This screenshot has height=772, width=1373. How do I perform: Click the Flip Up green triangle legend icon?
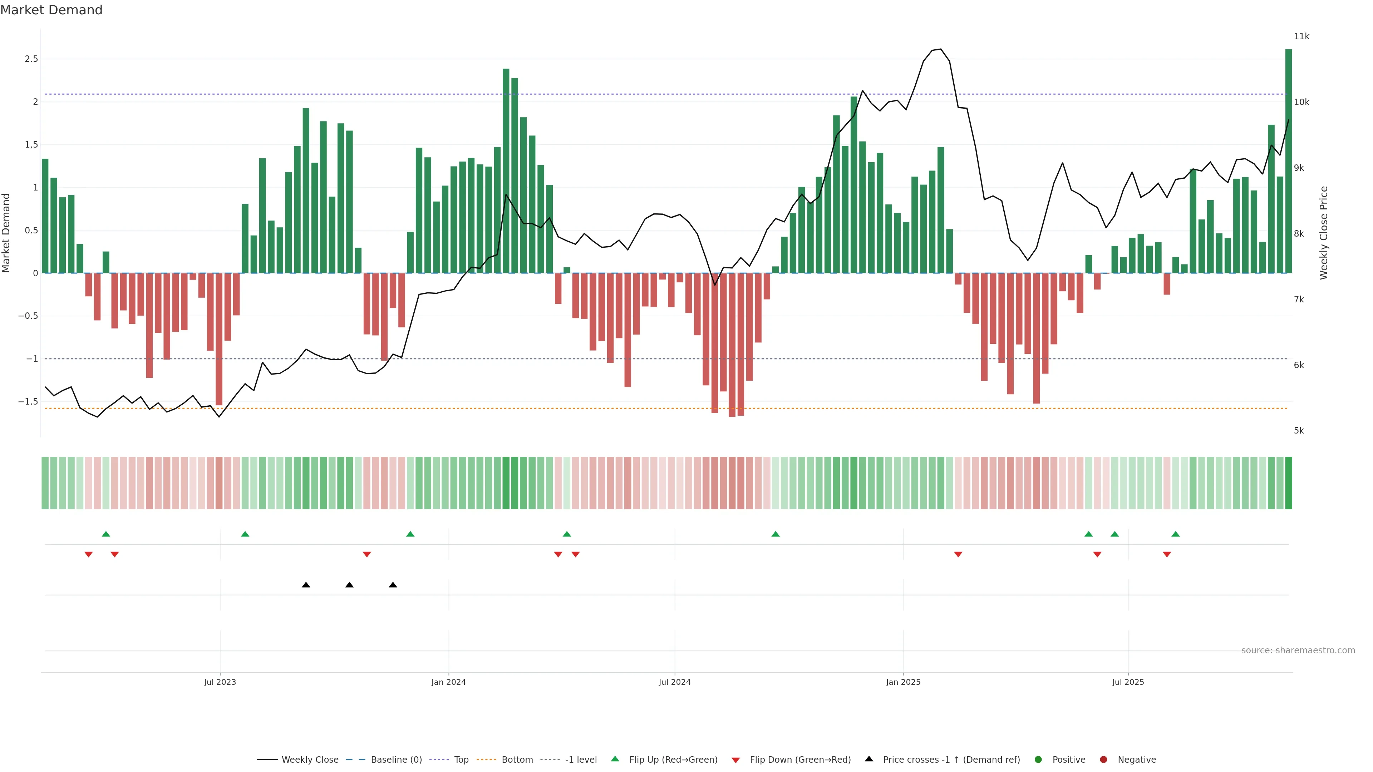pyautogui.click(x=615, y=759)
